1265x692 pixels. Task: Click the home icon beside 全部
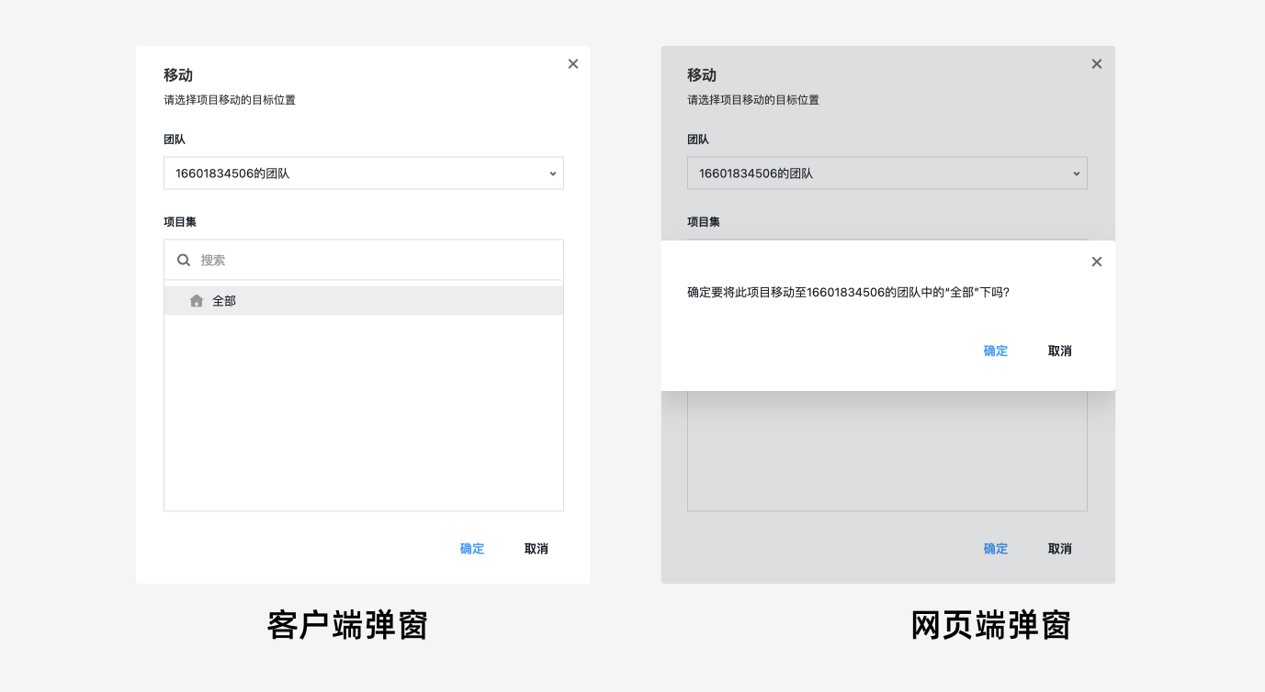click(197, 301)
